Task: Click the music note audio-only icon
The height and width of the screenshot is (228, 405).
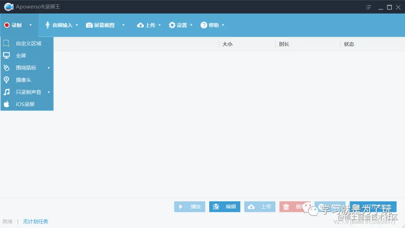Action: coord(6,92)
